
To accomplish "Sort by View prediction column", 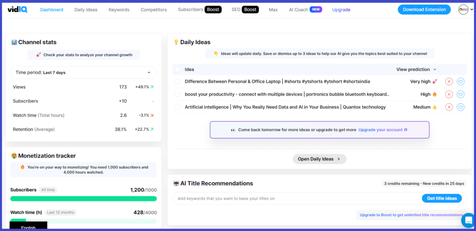I will coord(416,69).
